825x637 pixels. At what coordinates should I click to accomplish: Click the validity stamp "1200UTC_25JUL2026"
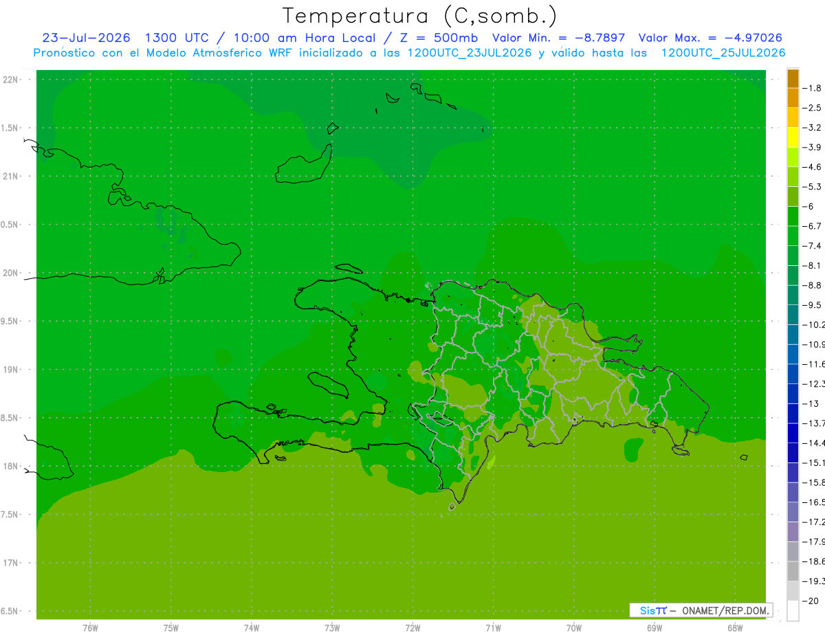coord(723,53)
